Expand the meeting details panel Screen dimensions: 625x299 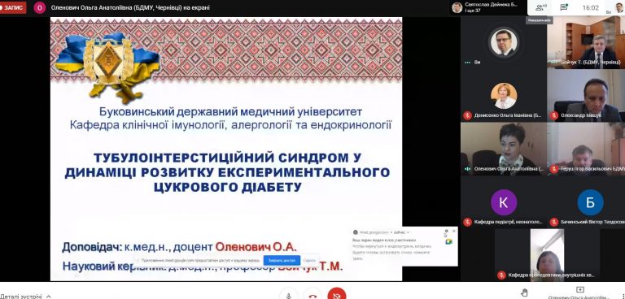pyautogui.click(x=26, y=297)
